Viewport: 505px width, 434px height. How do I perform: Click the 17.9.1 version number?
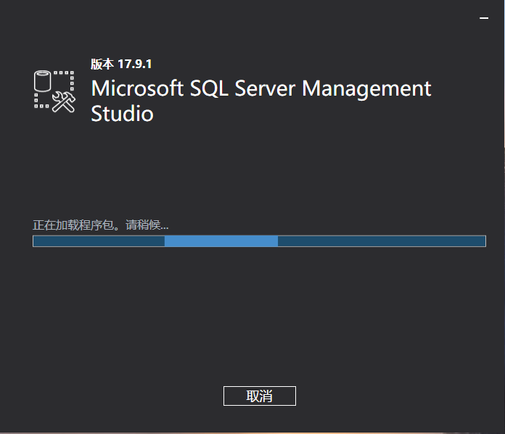135,64
